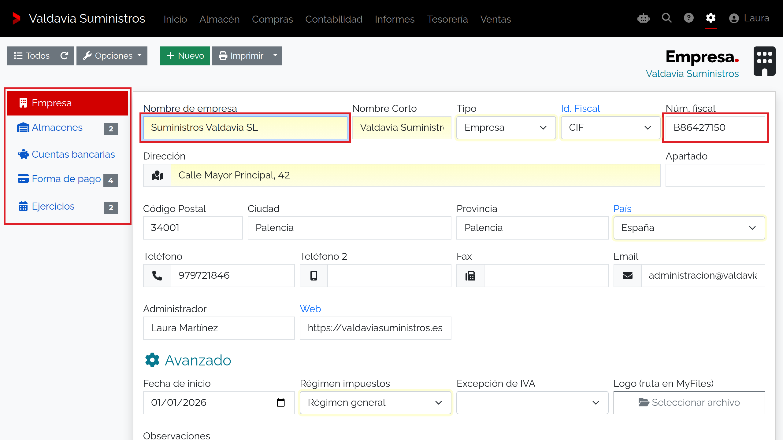Open the Ventas menu
Image resolution: width=783 pixels, height=440 pixels.
[495, 19]
